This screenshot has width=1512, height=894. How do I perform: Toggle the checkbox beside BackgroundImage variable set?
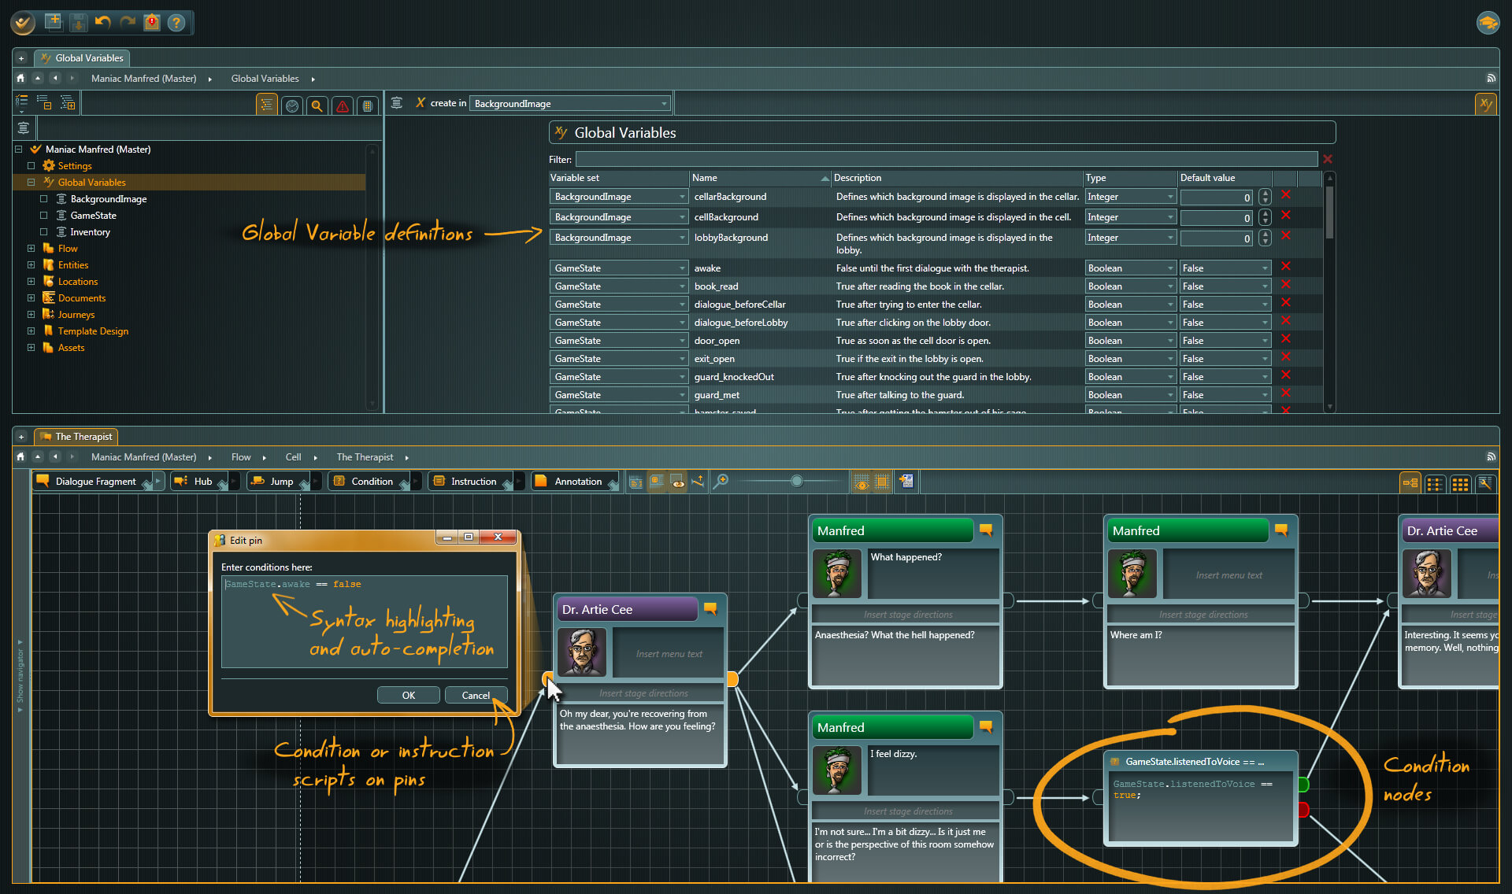pos(44,199)
